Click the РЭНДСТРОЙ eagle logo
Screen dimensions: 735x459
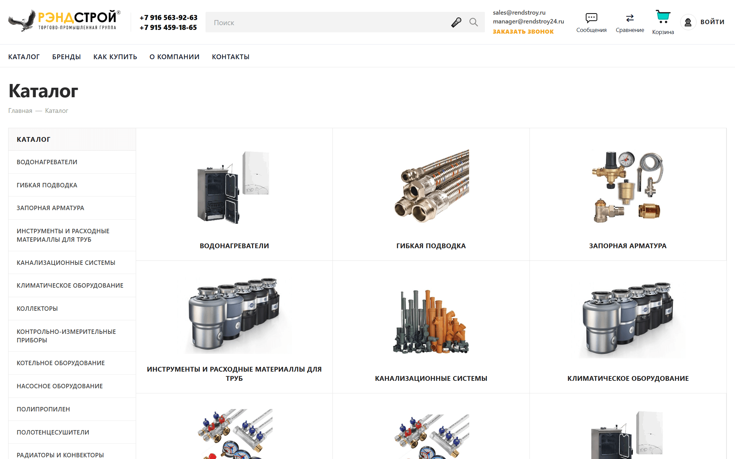[x=64, y=21]
